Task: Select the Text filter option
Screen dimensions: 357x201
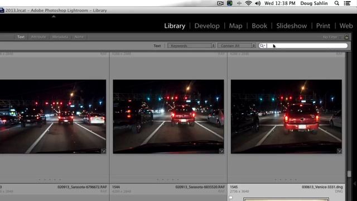Action: 21,37
